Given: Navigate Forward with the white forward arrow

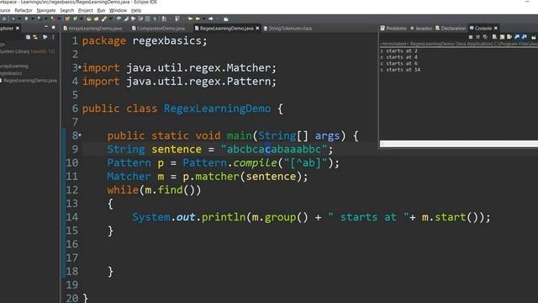Looking at the screenshot, I should 211,19.
